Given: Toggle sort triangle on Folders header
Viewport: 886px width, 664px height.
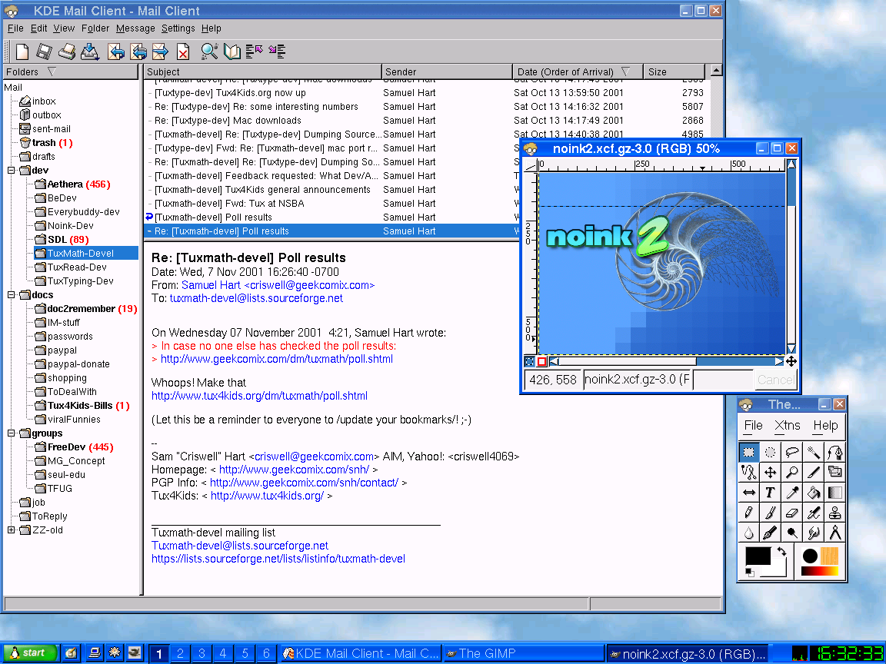Looking at the screenshot, I should [x=52, y=71].
